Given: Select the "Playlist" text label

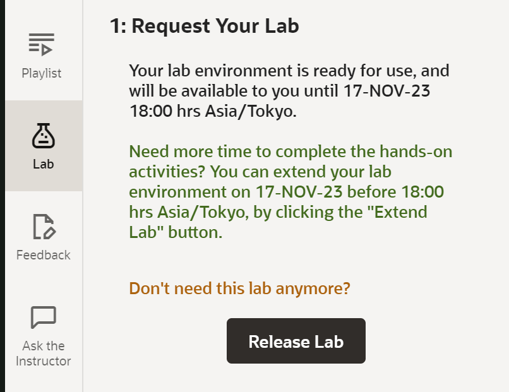Looking at the screenshot, I should [42, 73].
